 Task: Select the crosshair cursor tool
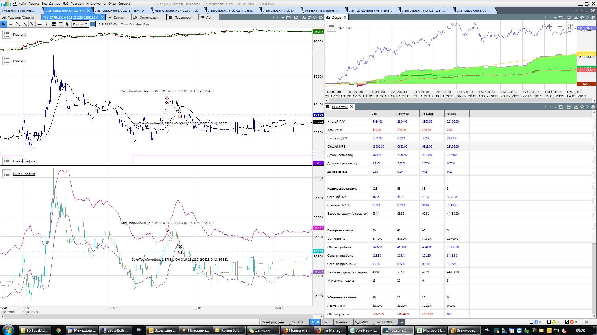[11, 24]
